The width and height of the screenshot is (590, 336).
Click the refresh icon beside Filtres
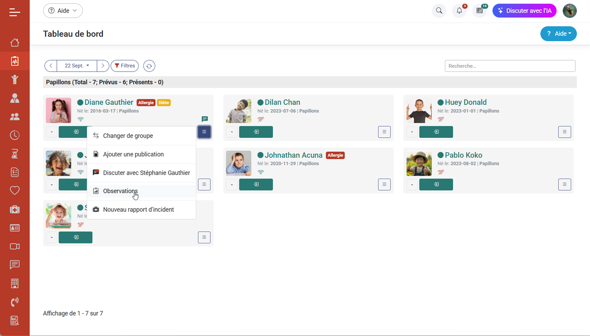click(149, 66)
